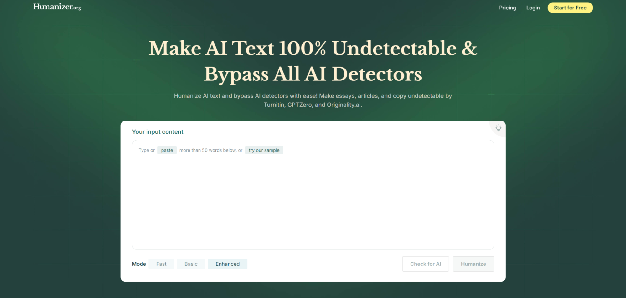
Task: Click the subtitle mentioning Turnitin and GPTZero
Action: [x=313, y=100]
